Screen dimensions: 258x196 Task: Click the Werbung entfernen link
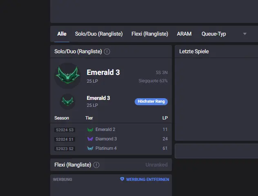pos(147,179)
